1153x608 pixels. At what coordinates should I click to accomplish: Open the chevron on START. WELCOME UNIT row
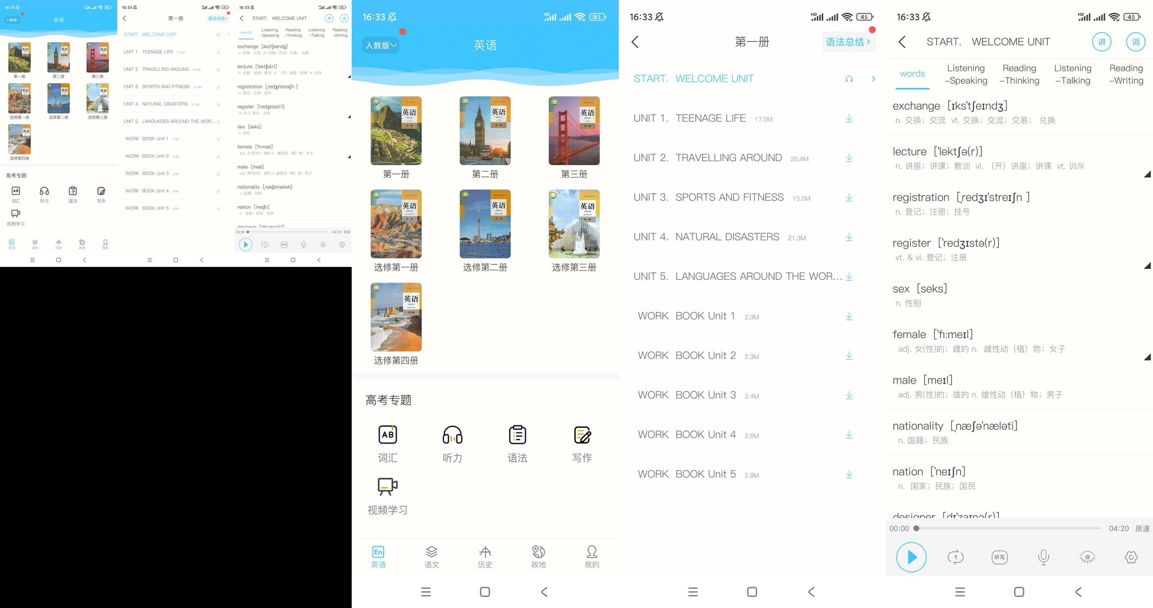coord(873,79)
